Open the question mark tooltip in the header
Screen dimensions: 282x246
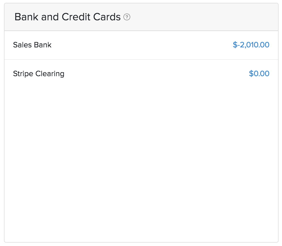point(127,17)
